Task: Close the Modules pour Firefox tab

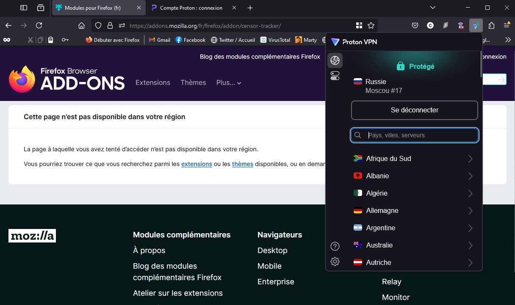Action: click(x=138, y=8)
